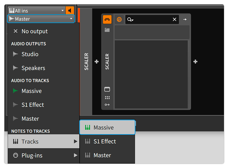This screenshot has height=168, width=228.
Task: Choose Speakers audio output
Action: point(44,68)
